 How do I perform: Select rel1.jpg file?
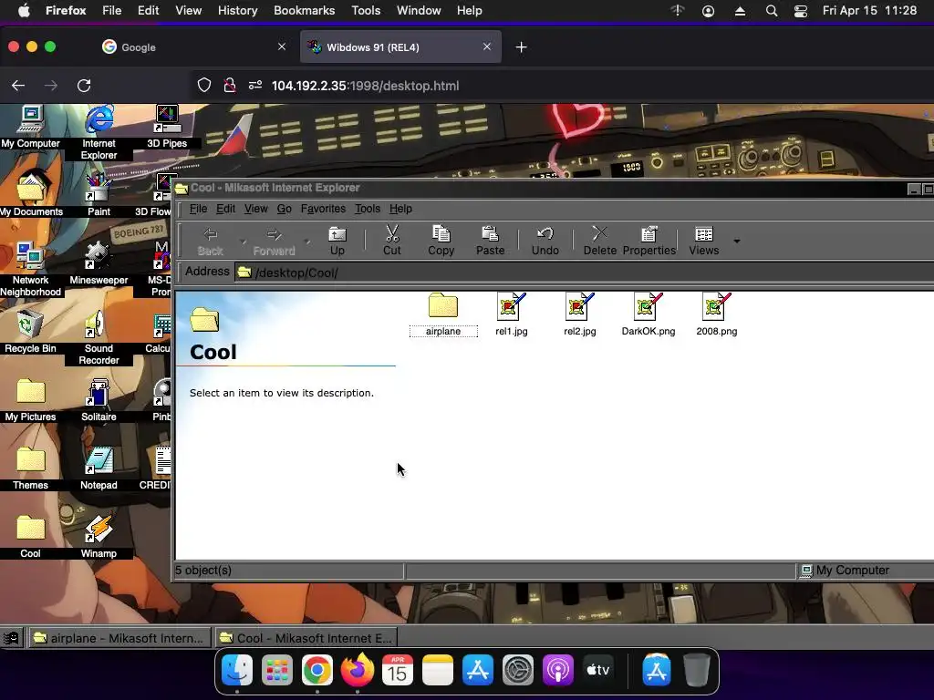512,314
